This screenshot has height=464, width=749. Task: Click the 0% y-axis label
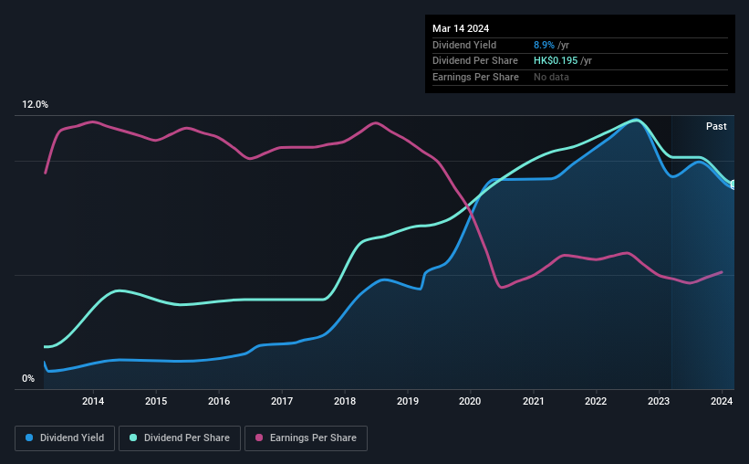click(x=28, y=378)
